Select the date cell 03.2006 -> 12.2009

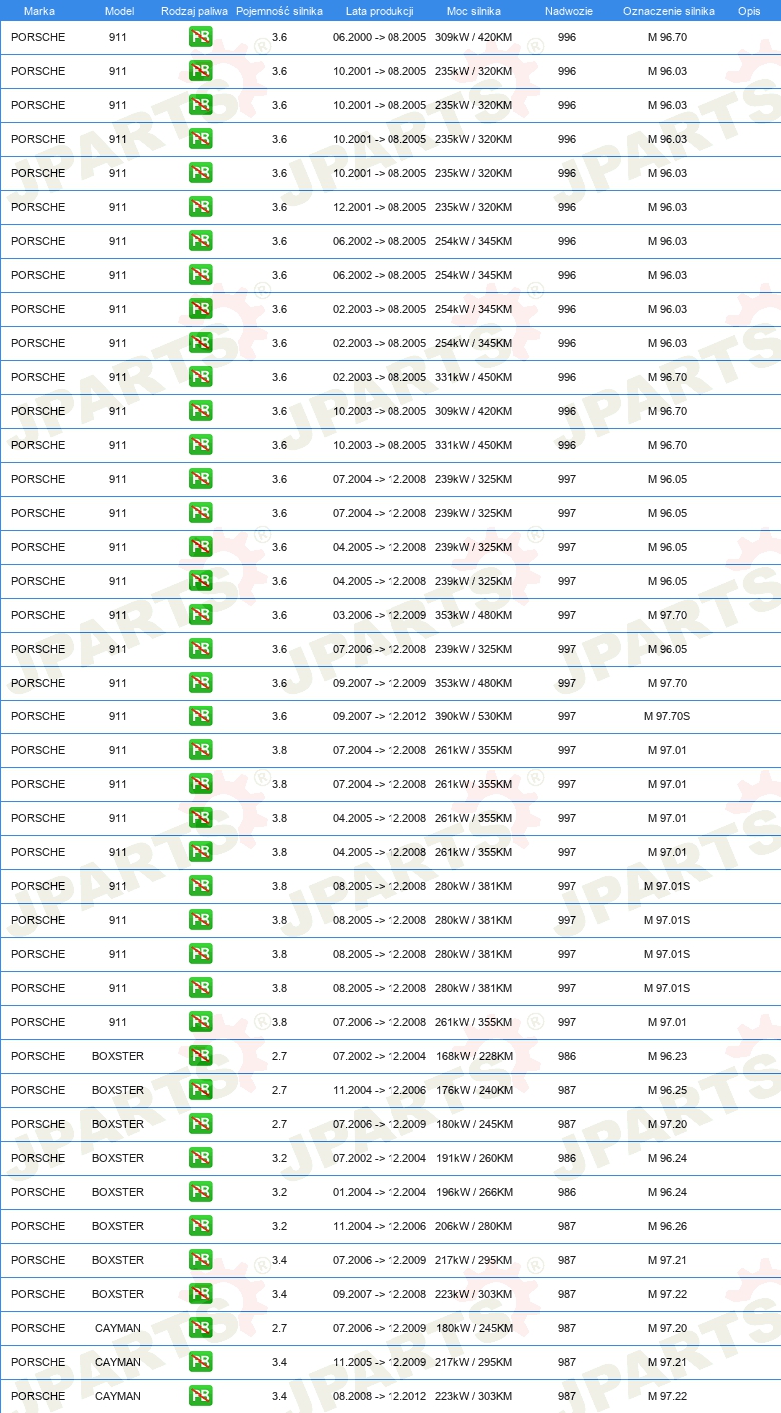click(380, 616)
